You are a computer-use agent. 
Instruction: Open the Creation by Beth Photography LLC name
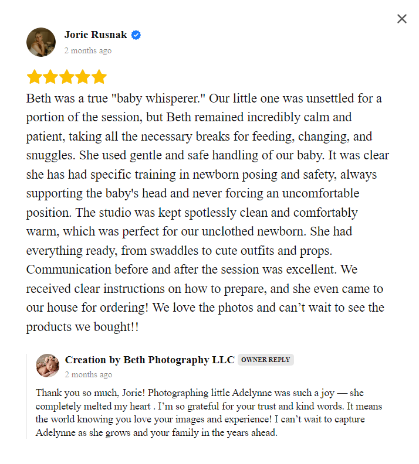coord(150,359)
